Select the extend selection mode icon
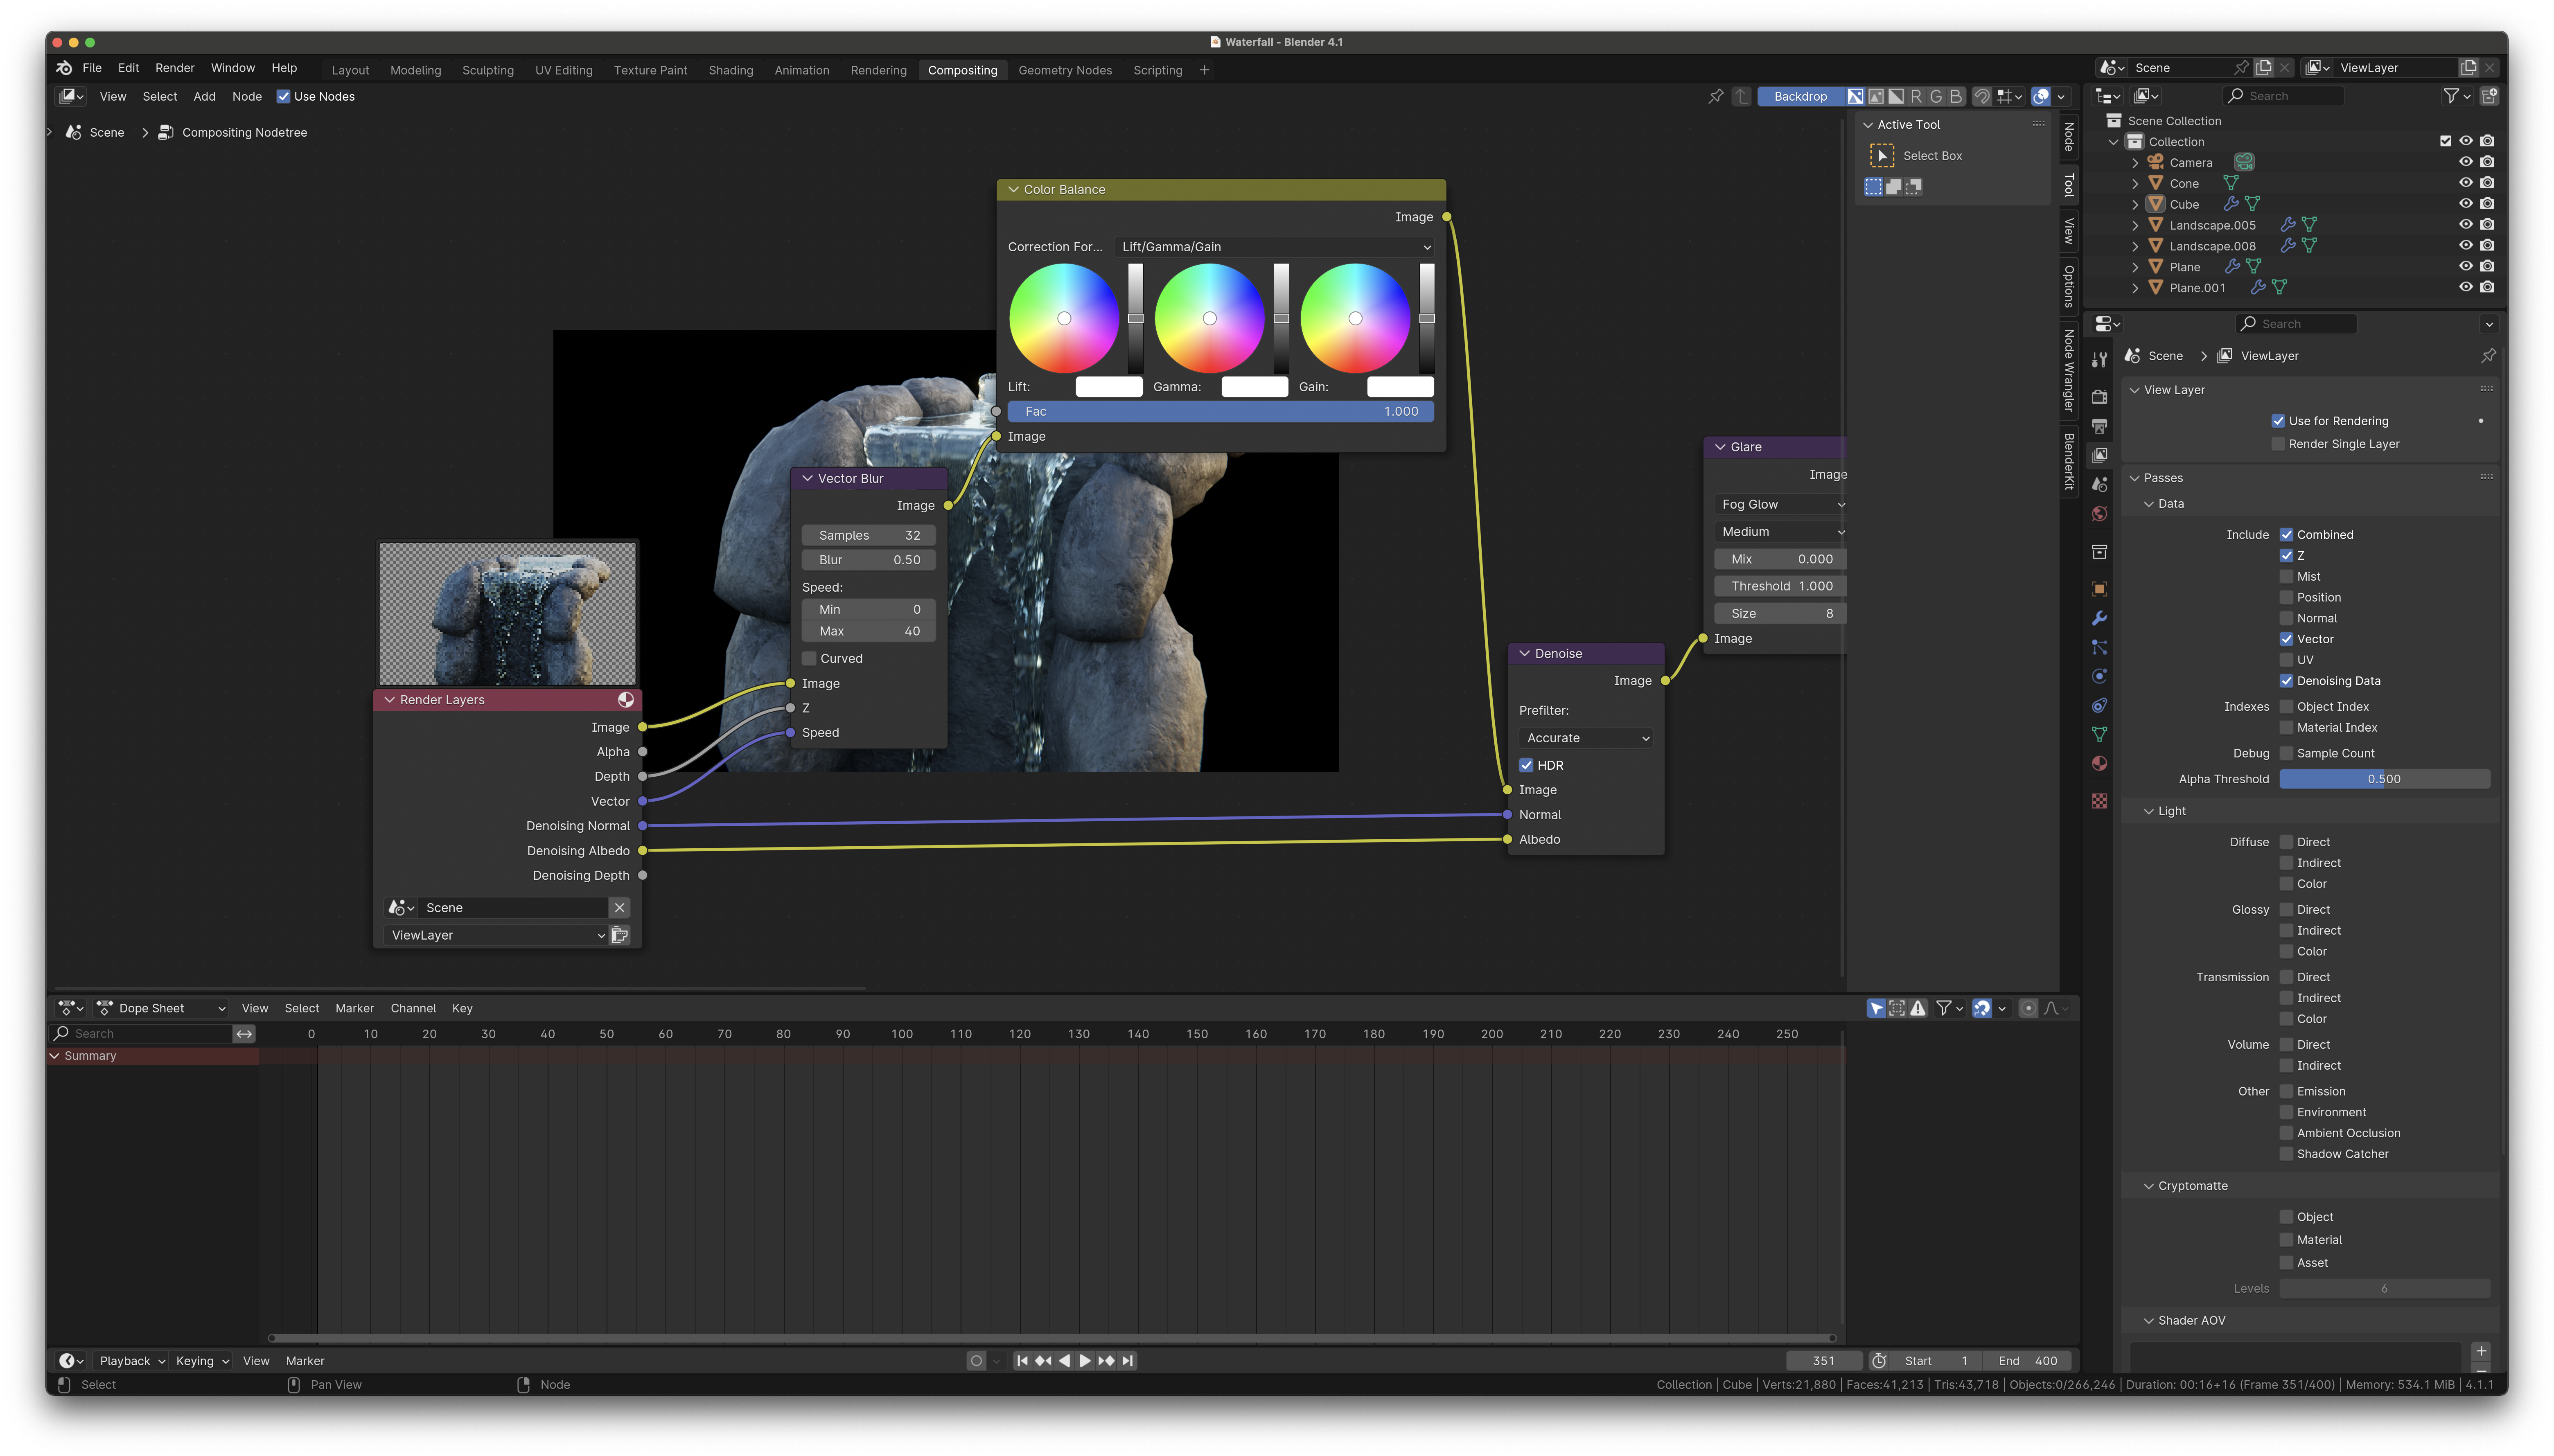This screenshot has width=2554, height=1456. pos(1894,186)
